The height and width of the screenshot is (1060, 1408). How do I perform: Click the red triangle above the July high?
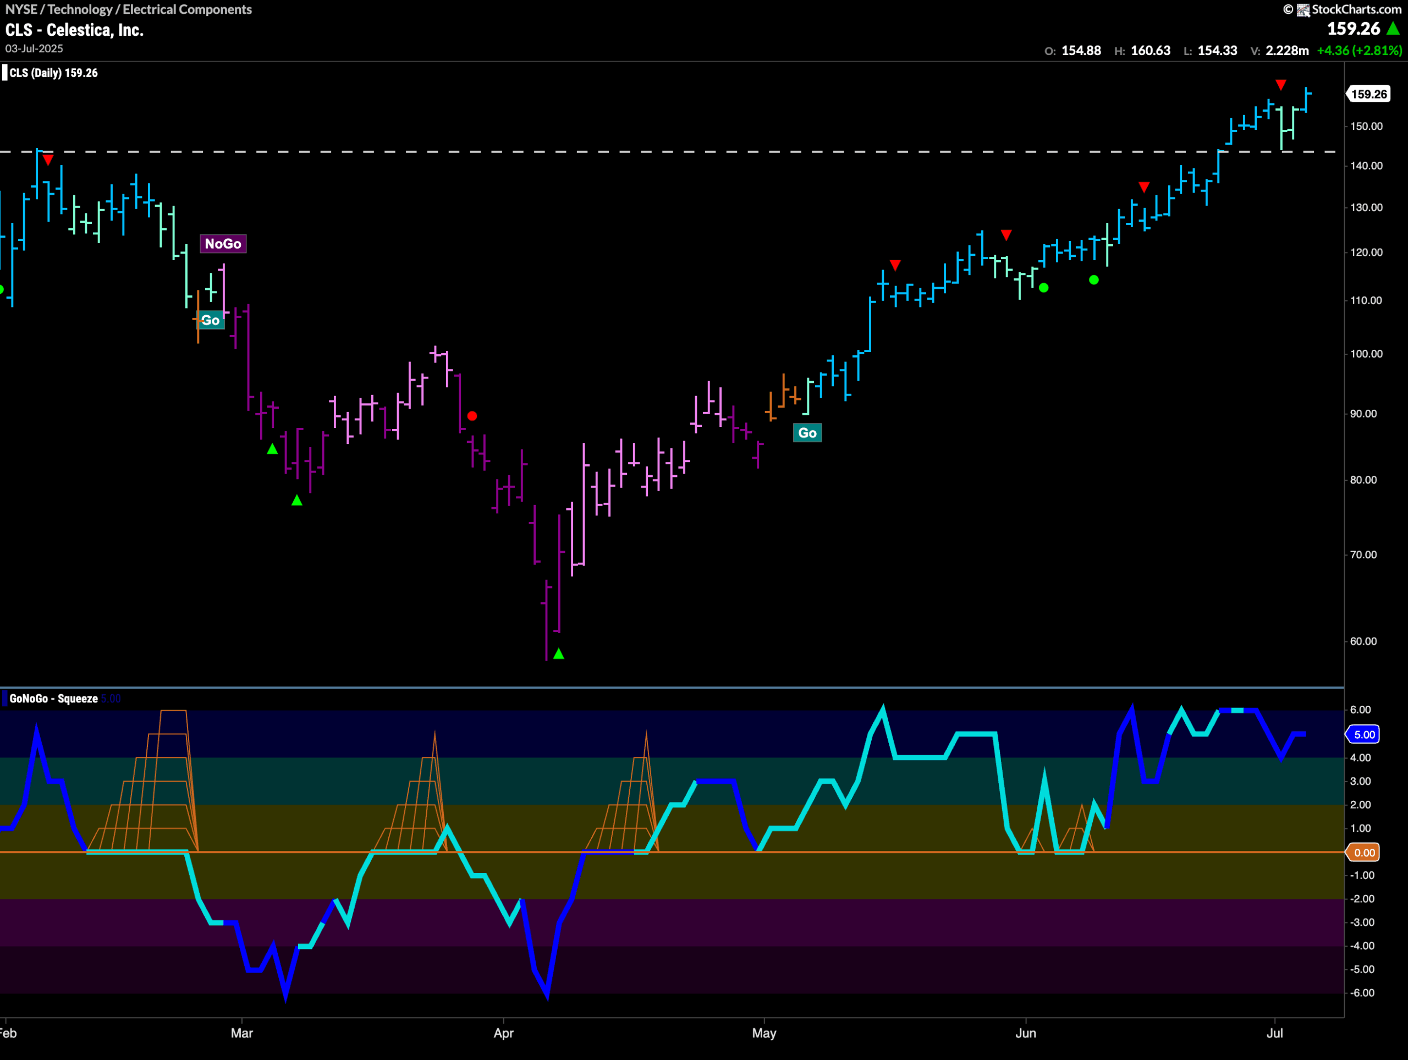1281,85
